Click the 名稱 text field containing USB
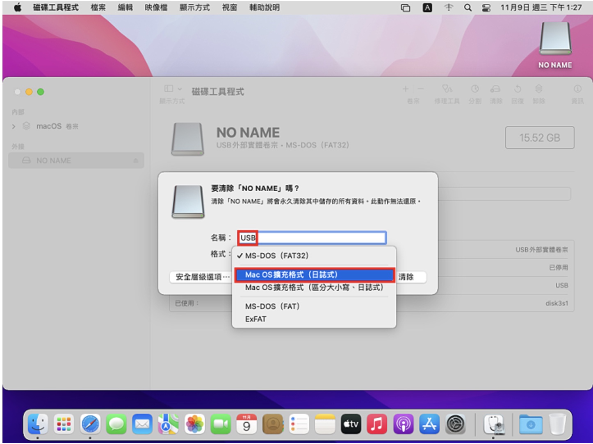The height and width of the screenshot is (444, 593). (312, 238)
